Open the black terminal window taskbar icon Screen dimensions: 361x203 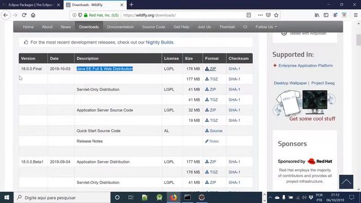187,197
